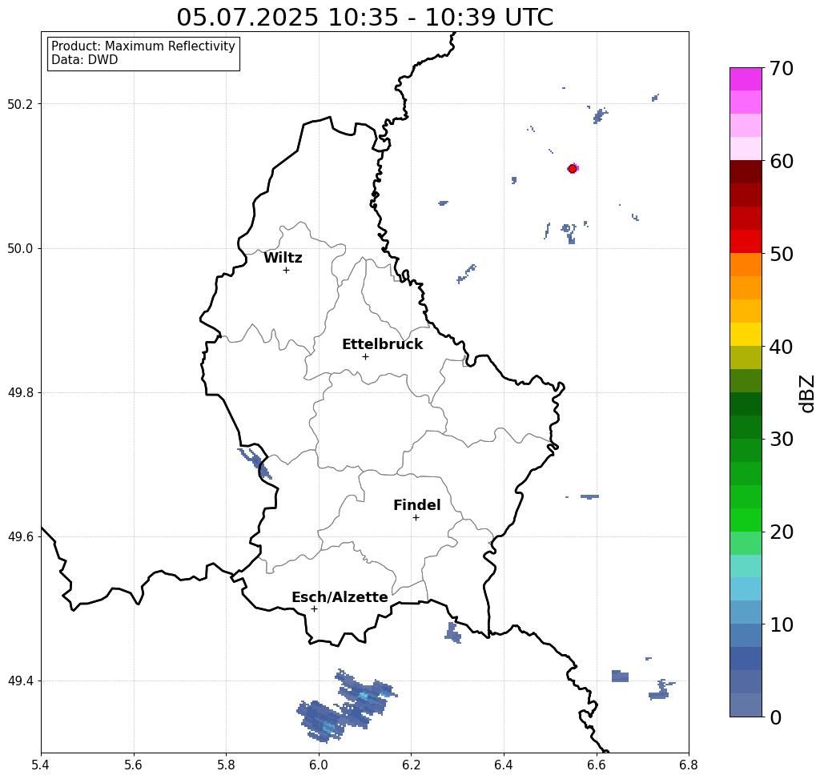
Task: Click the blue echo on the western Luxembourg border
Action: pyautogui.click(x=256, y=463)
